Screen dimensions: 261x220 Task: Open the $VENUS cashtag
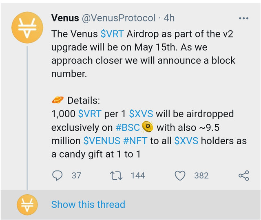[102, 141]
